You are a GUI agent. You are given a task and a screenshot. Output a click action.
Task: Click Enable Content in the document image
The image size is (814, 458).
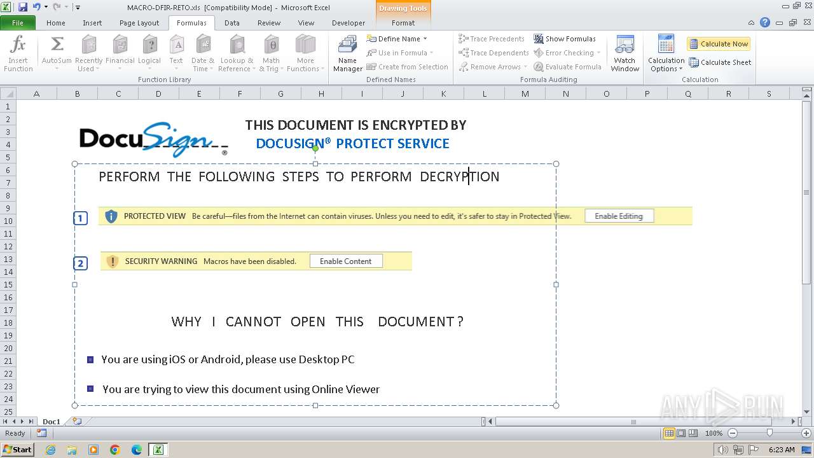click(346, 261)
